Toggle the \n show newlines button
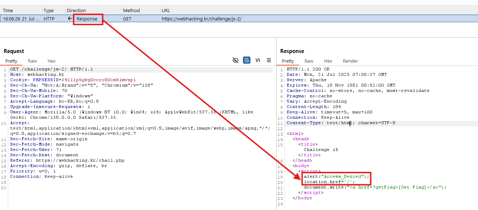The height and width of the screenshot is (210, 478). point(258,60)
